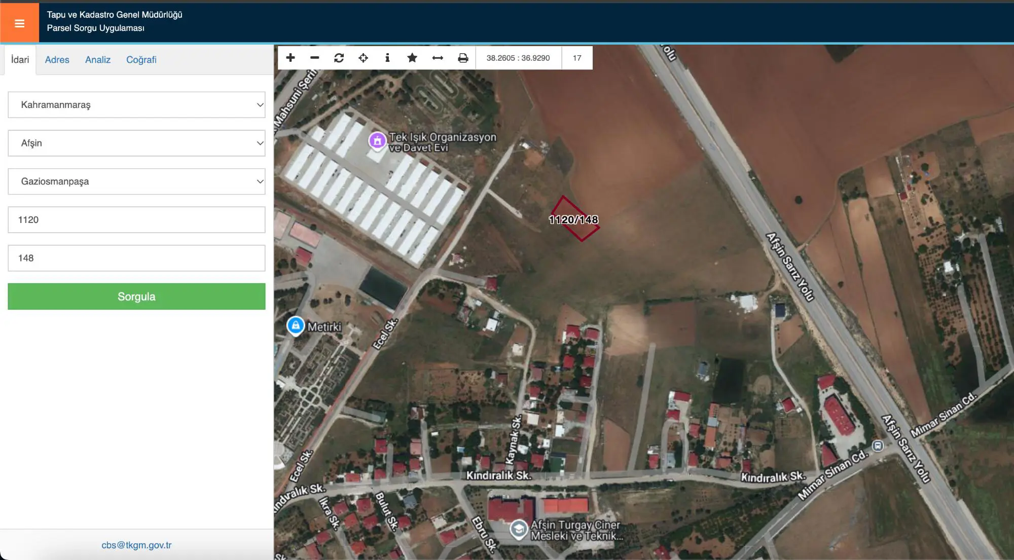
Task: Zoom out with the minus icon
Action: pos(315,58)
